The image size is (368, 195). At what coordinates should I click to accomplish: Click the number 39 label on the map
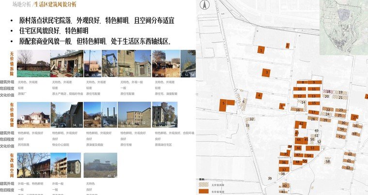tap(270, 179)
